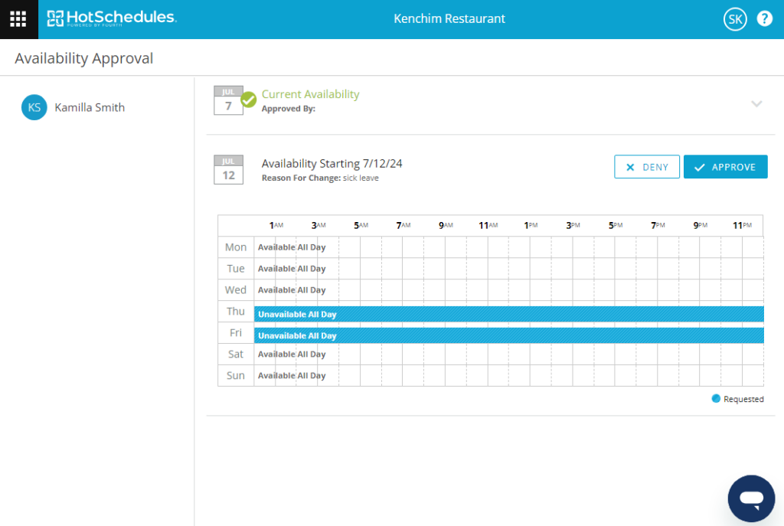Screen dimensions: 784x526
Task: Click the Jul 7 calendar icon
Action: (228, 101)
